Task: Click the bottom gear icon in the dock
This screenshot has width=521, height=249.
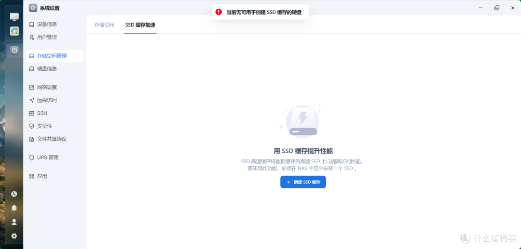Action: [14, 236]
